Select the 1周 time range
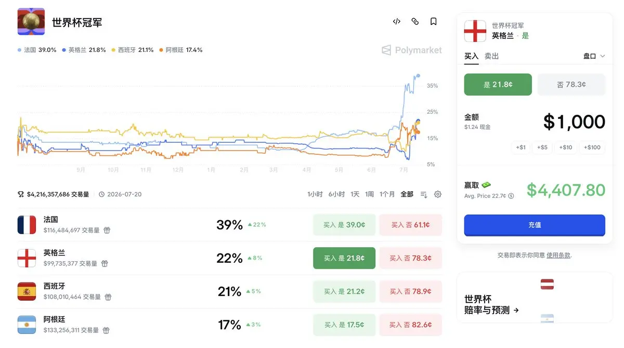 point(370,194)
